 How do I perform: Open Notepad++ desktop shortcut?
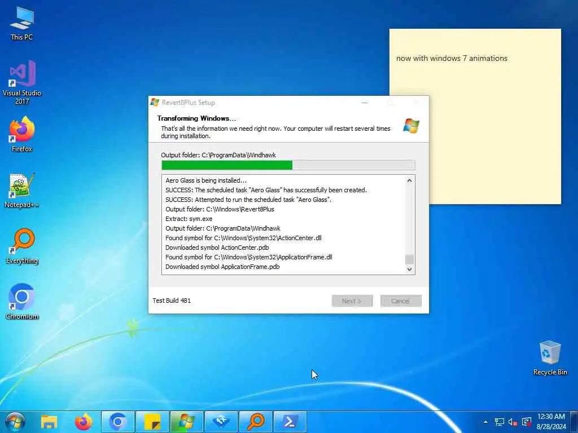pos(22,190)
